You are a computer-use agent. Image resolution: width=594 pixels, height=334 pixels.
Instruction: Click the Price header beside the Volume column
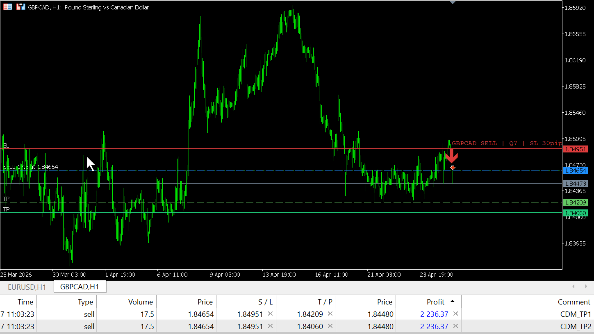[187, 302]
